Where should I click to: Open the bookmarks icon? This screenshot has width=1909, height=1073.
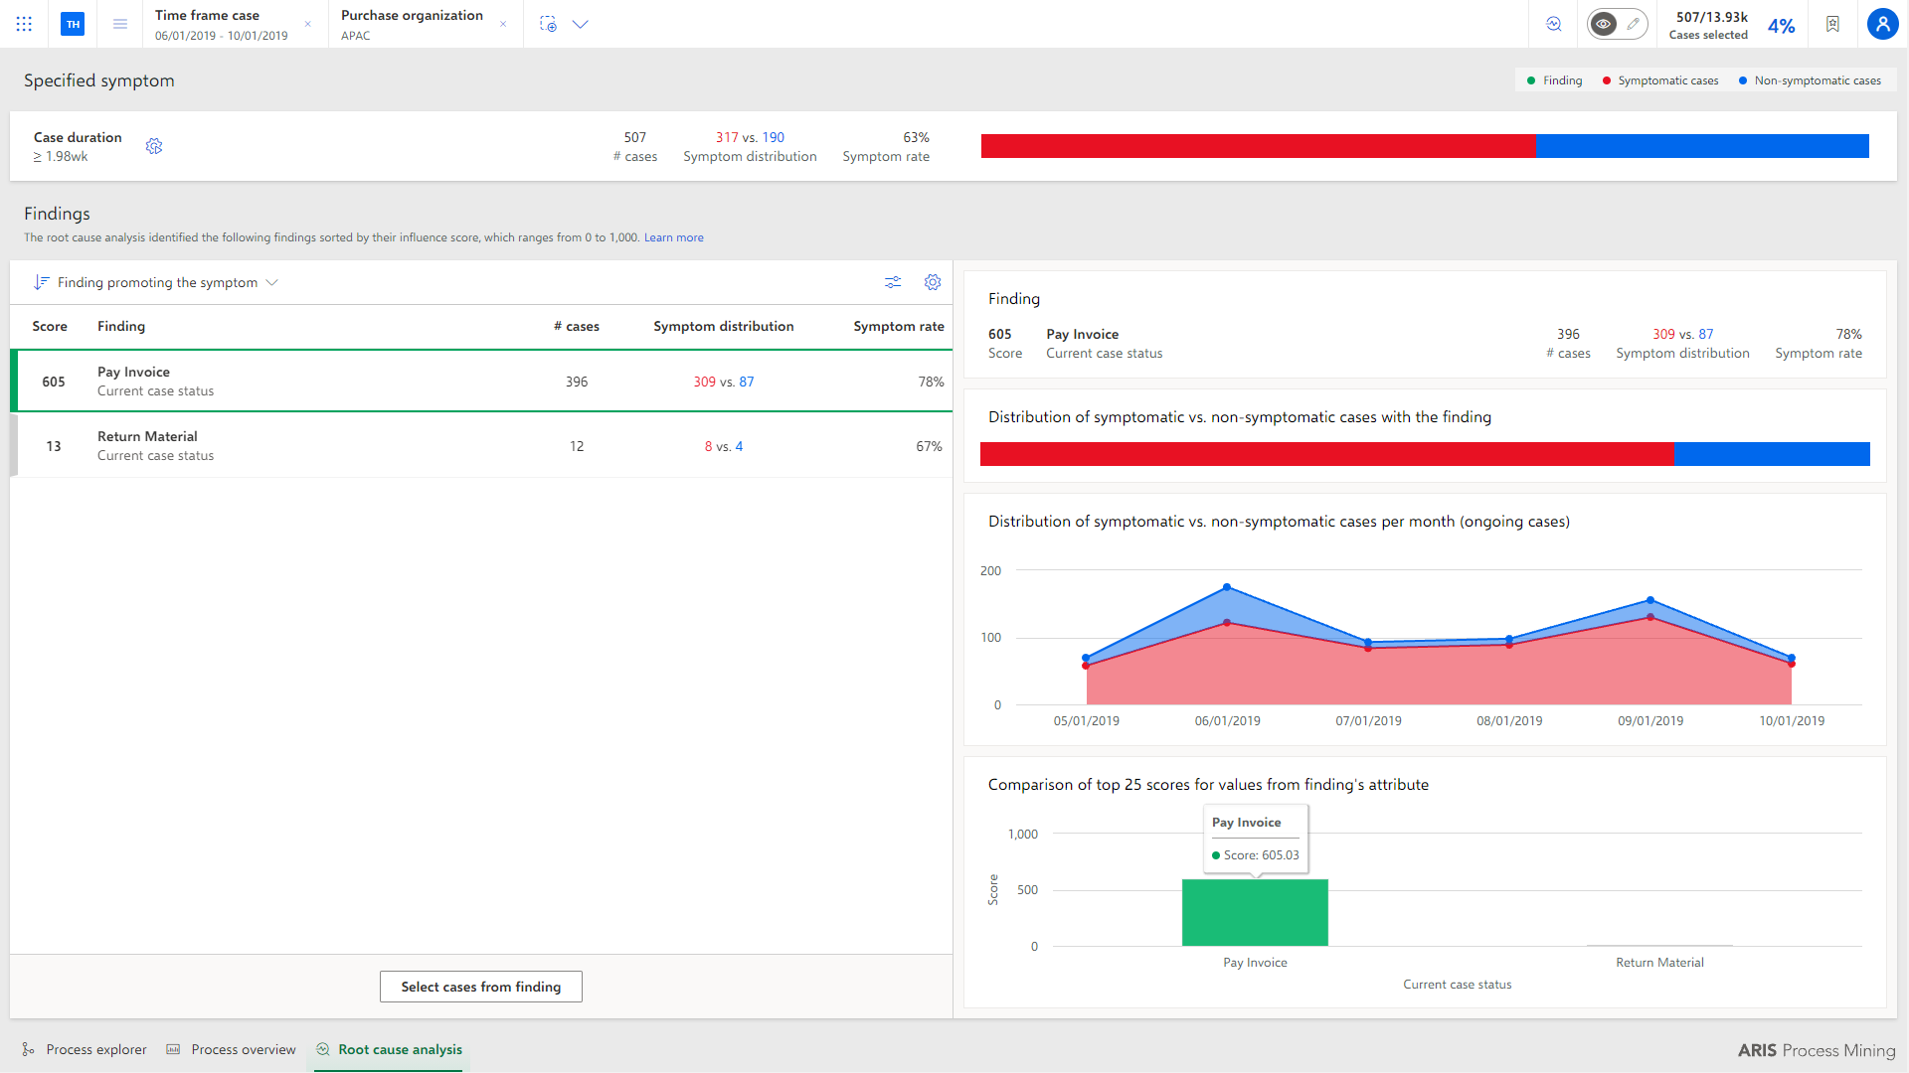(x=1832, y=24)
